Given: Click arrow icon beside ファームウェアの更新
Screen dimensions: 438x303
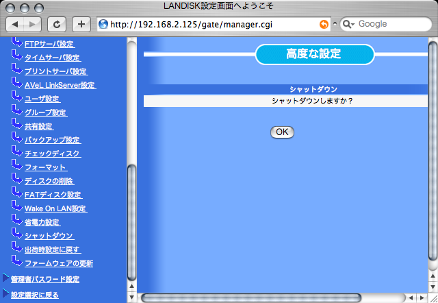Looking at the screenshot, I should click(x=16, y=260).
